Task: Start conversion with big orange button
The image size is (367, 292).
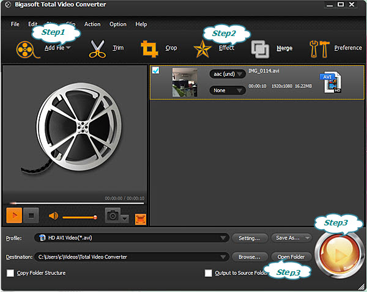Action: [339, 255]
